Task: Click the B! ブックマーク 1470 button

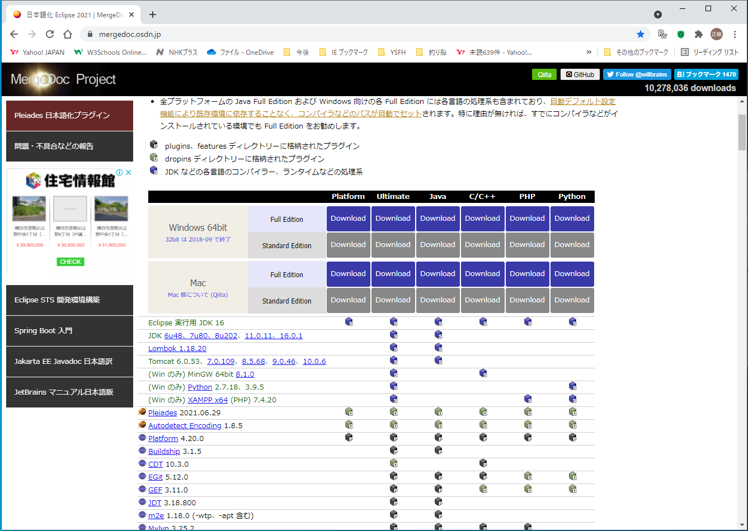Action: click(x=706, y=74)
